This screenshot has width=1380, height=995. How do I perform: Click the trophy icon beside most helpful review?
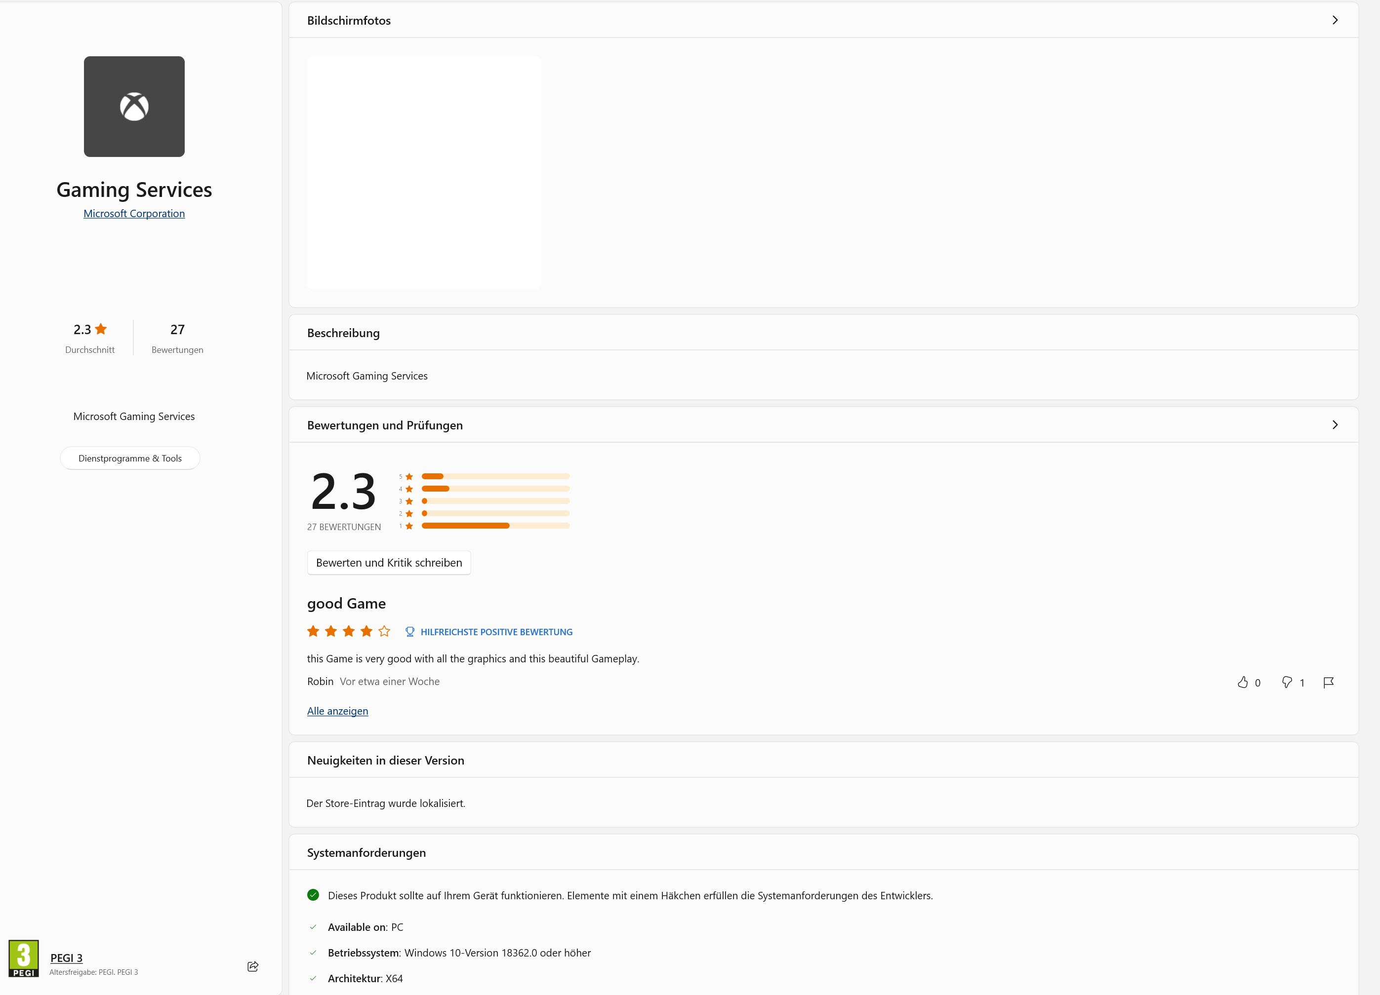(x=409, y=632)
